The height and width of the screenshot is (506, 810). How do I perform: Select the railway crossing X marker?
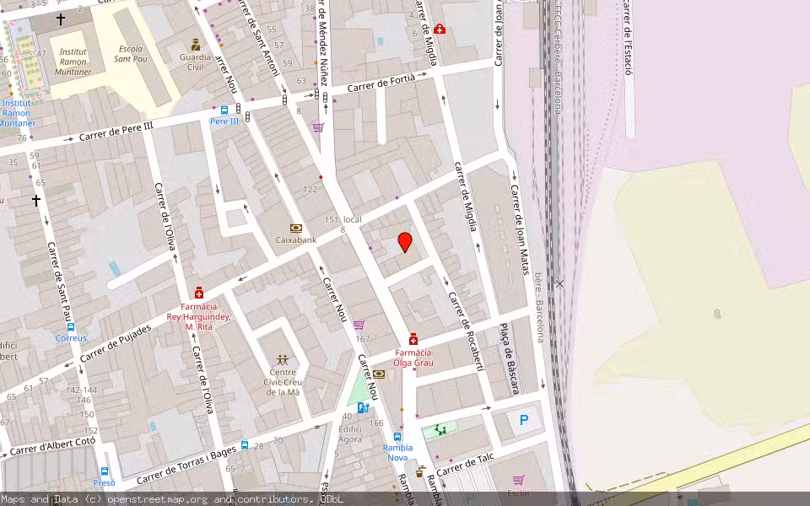tap(559, 283)
